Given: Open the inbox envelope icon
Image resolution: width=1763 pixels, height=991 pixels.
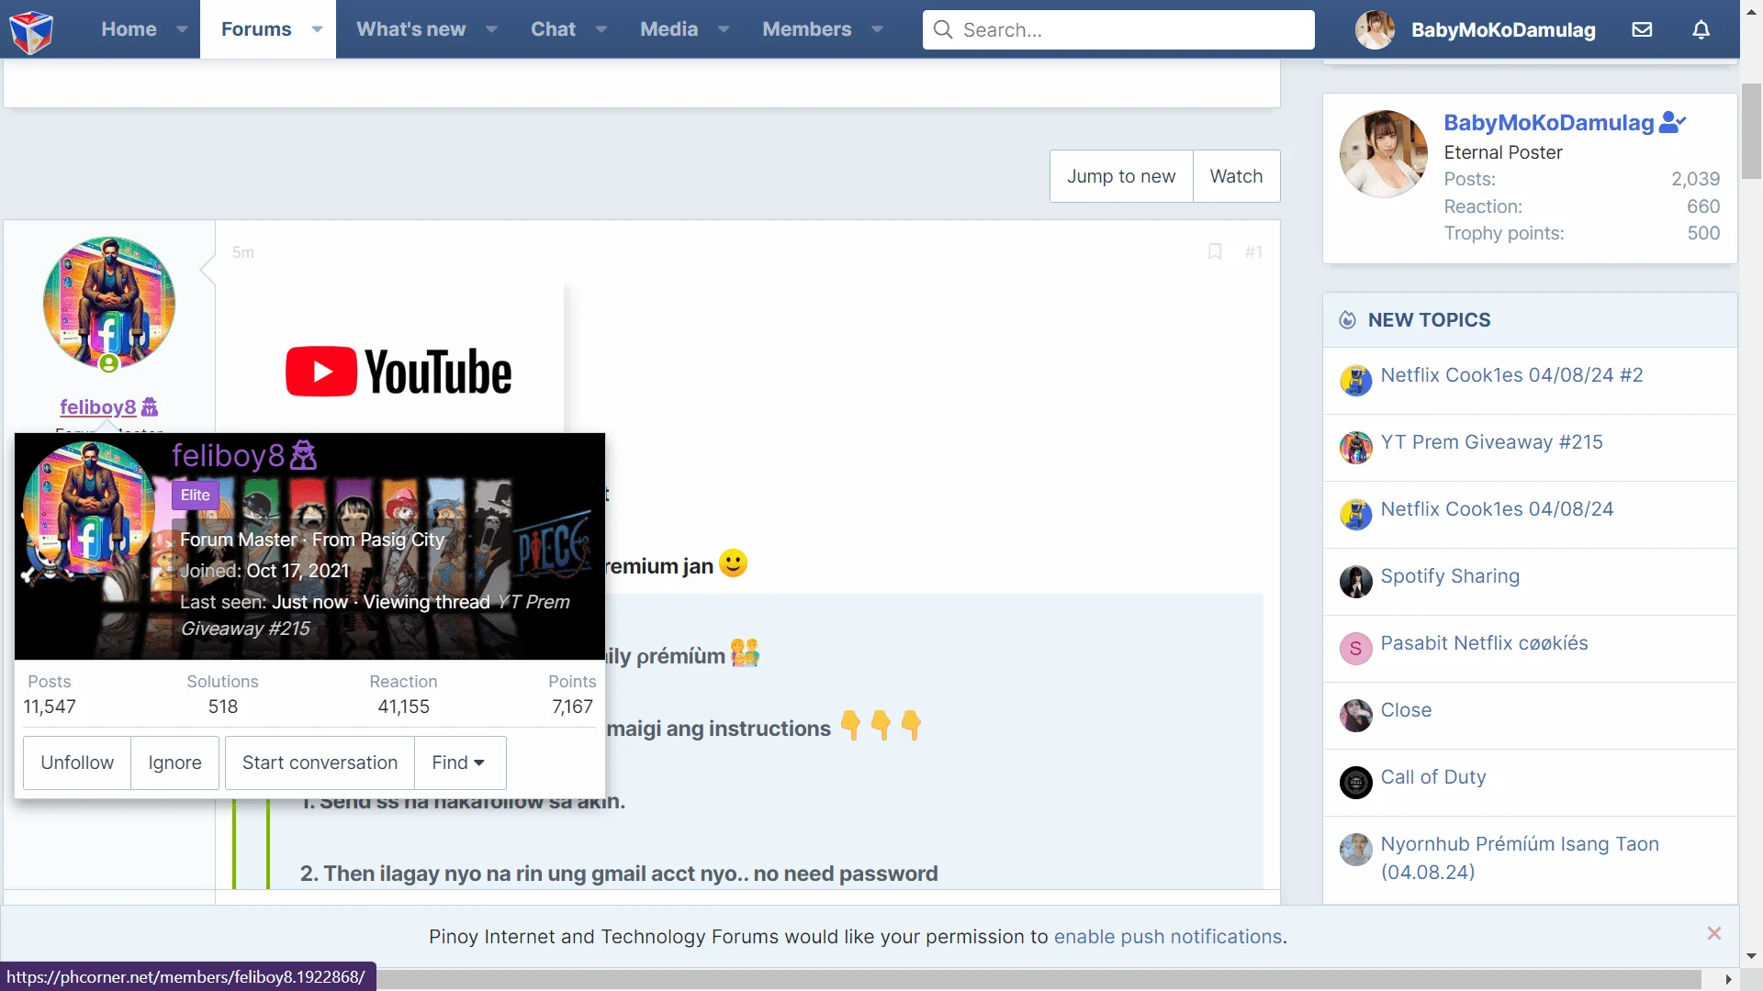Looking at the screenshot, I should (1643, 29).
